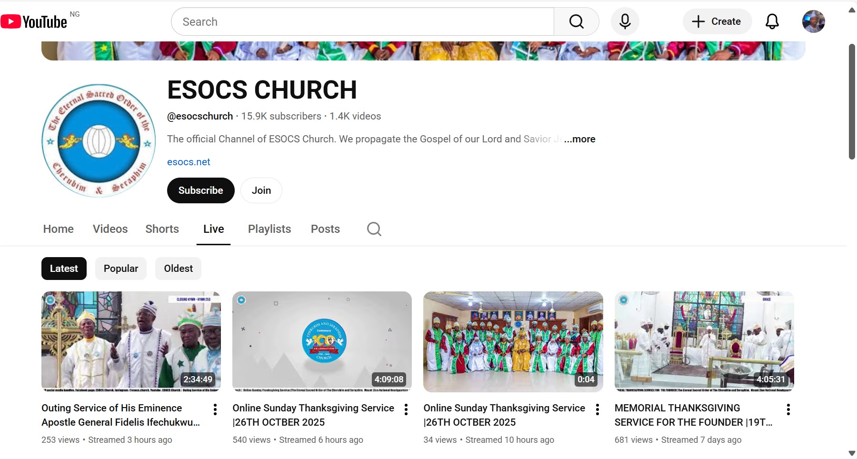Open options menu for the 540-views Thanksgiving stream
This screenshot has height=459, width=857.
click(x=406, y=409)
